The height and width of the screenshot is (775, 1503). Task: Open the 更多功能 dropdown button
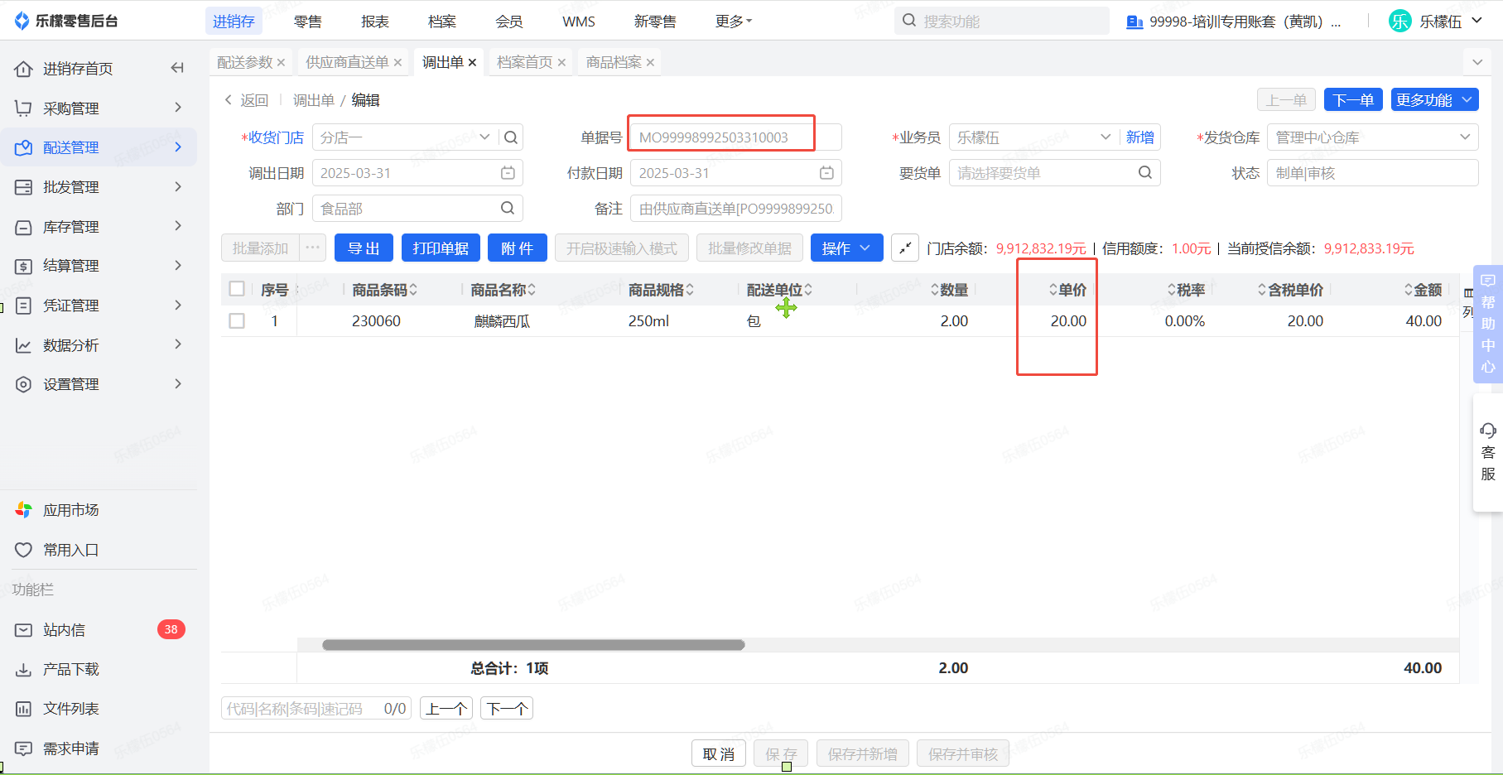[x=1434, y=100]
